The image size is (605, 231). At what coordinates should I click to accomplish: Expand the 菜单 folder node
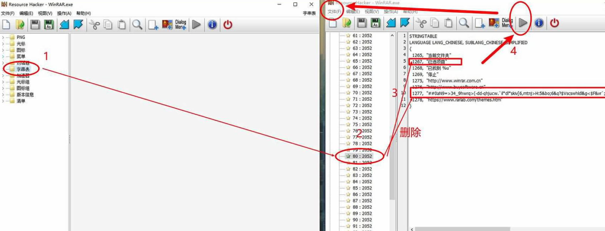(x=3, y=56)
